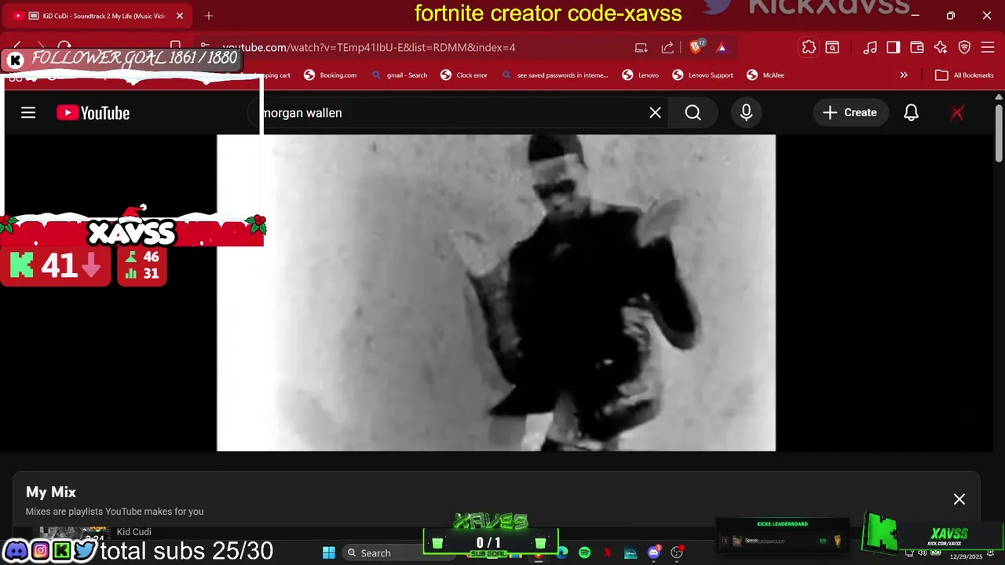Open 'see saved passwords in interne...' bookmark

[x=554, y=75]
